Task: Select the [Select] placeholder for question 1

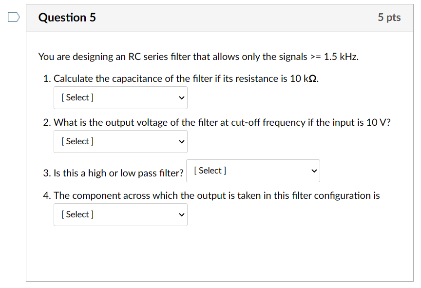Action: pos(77,97)
